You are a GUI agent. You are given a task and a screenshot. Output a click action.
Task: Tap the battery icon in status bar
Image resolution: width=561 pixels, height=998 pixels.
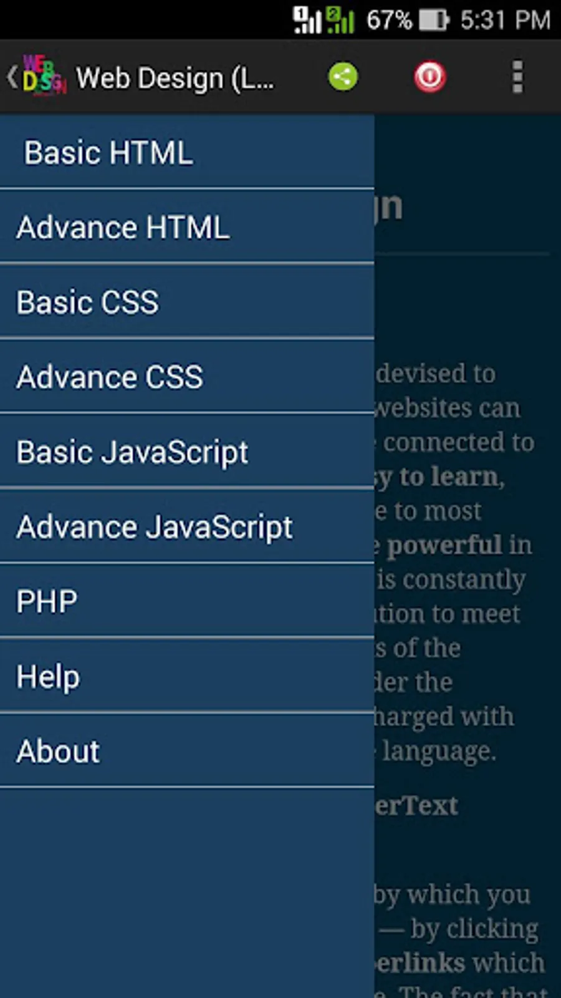(434, 21)
